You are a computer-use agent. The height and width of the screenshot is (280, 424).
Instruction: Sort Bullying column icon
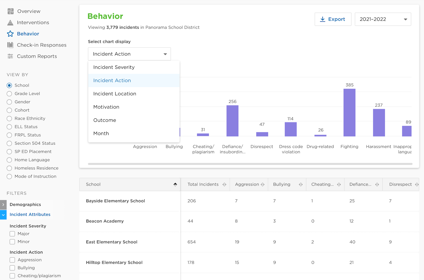tap(301, 184)
